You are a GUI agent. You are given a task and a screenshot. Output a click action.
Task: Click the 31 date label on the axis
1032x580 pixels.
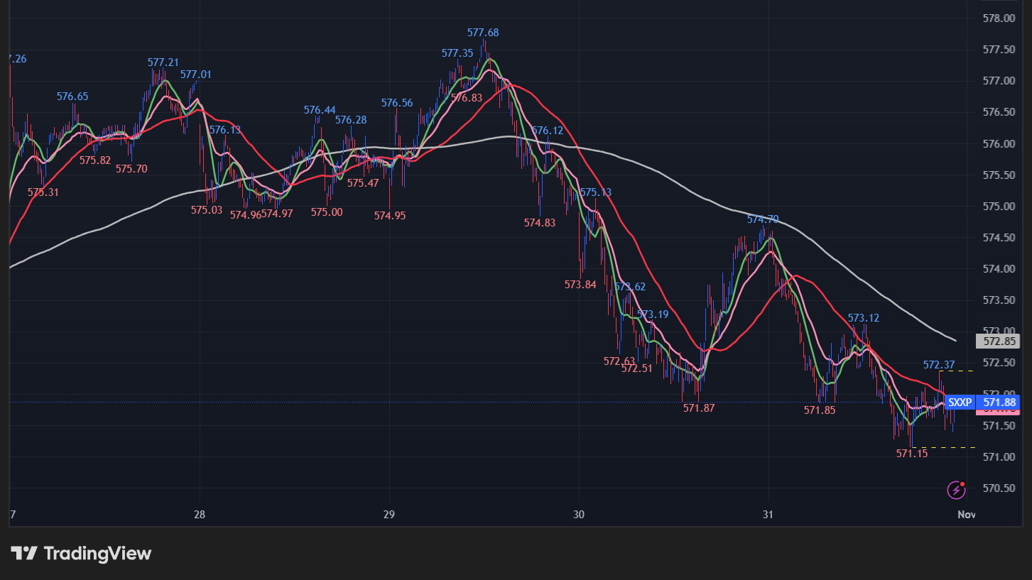pyautogui.click(x=768, y=515)
